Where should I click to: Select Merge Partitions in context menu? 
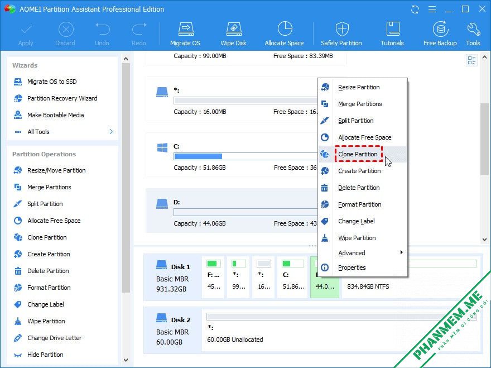tap(363, 104)
